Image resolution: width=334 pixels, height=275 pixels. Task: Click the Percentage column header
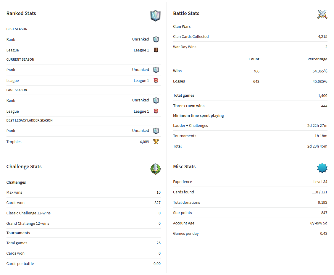coord(317,59)
